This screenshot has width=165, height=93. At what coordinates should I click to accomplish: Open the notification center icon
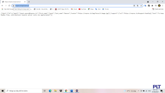point(162,91)
